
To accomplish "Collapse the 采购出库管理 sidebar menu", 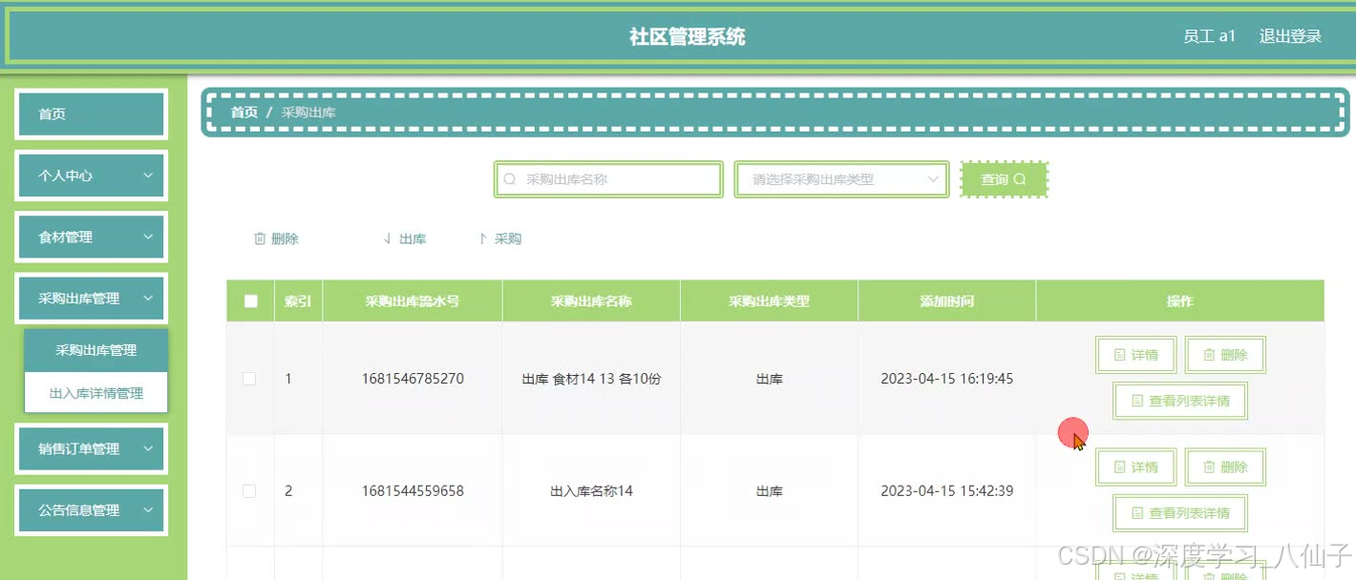I will point(91,298).
